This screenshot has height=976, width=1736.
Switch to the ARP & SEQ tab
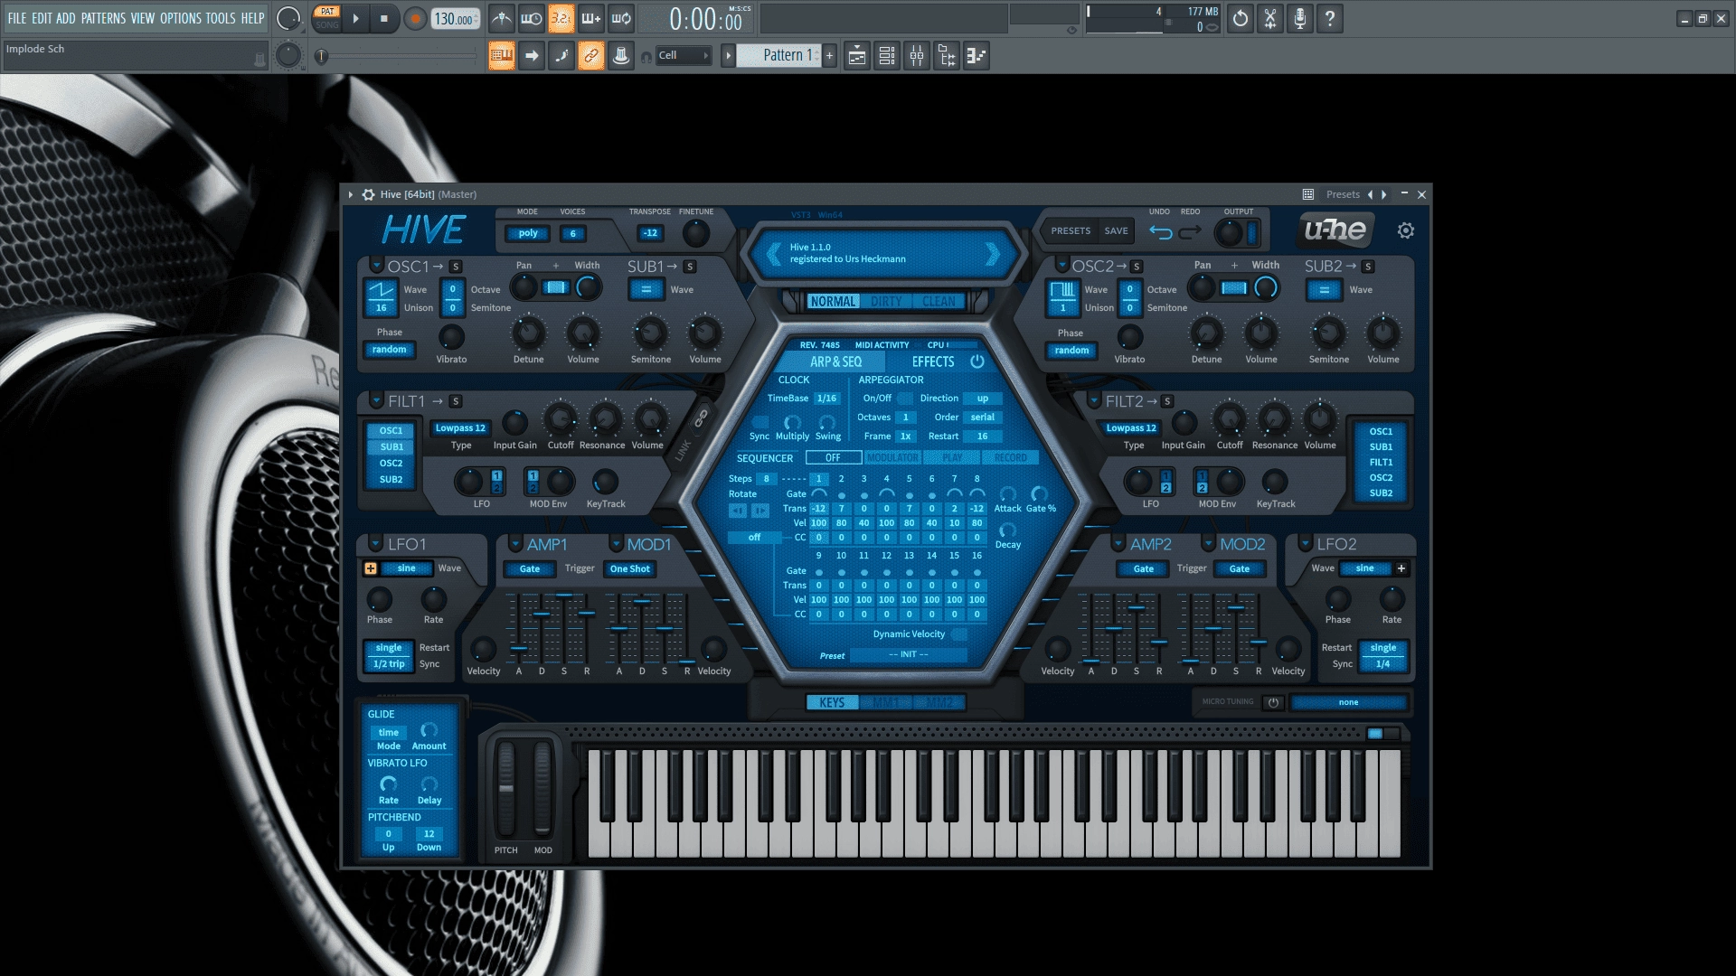point(835,361)
